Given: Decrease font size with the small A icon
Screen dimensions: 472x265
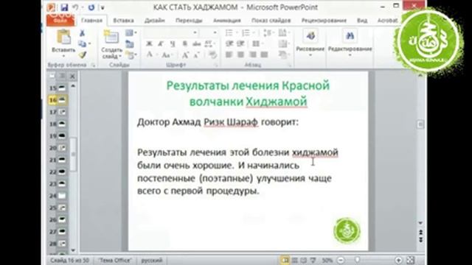Looking at the screenshot, I should click(x=197, y=55).
